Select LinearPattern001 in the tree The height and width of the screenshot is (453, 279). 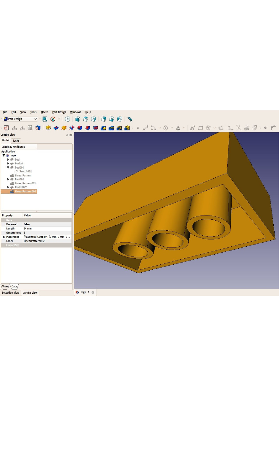(25, 183)
